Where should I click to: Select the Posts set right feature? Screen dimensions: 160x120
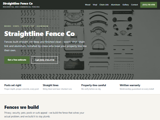[21, 87]
